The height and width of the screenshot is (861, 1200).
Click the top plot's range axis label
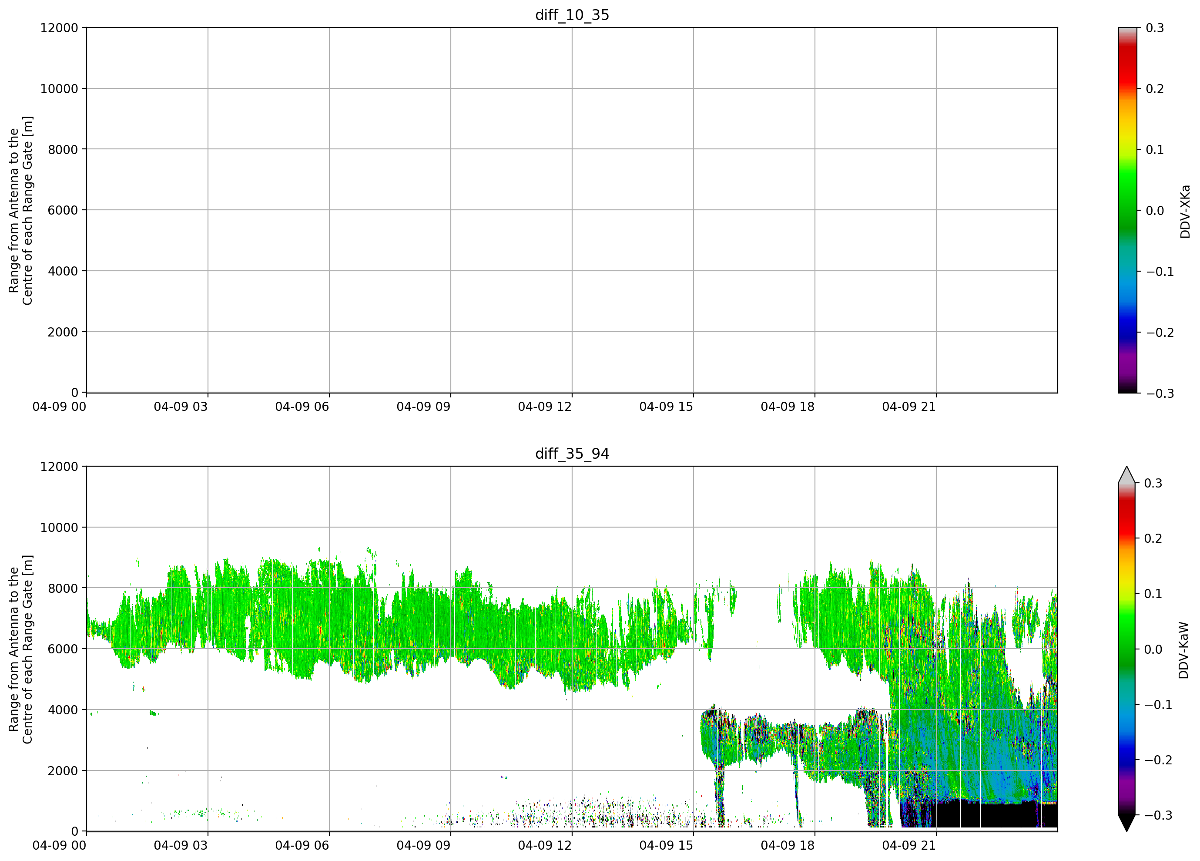click(x=20, y=211)
